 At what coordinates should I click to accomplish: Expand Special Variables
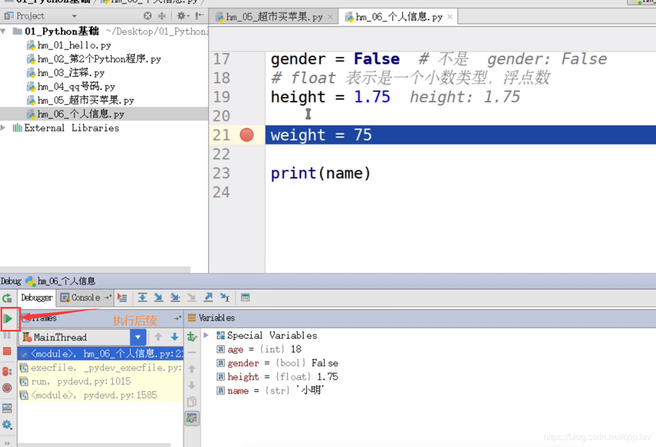pos(206,335)
